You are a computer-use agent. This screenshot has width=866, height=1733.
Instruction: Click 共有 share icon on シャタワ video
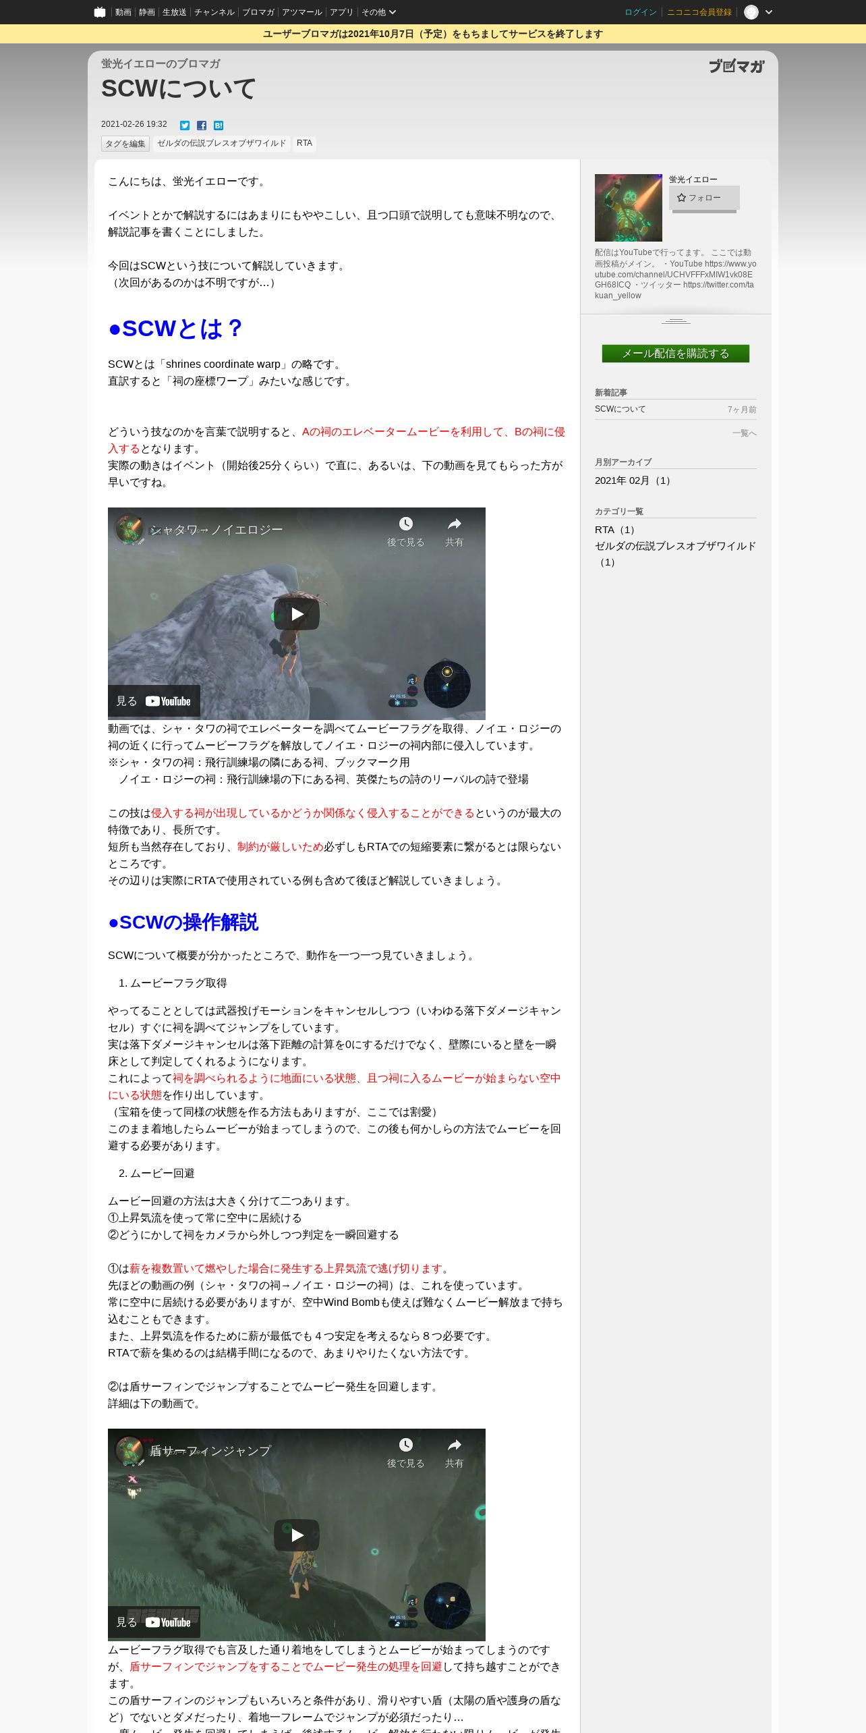[x=454, y=532]
